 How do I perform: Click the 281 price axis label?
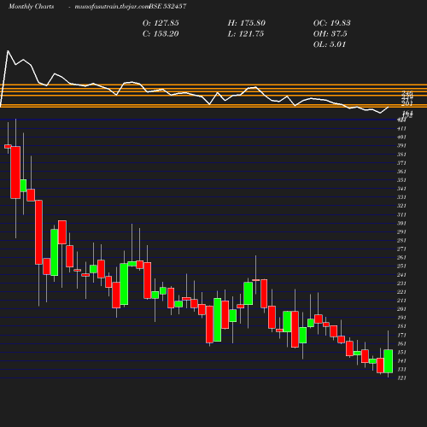click(x=401, y=241)
